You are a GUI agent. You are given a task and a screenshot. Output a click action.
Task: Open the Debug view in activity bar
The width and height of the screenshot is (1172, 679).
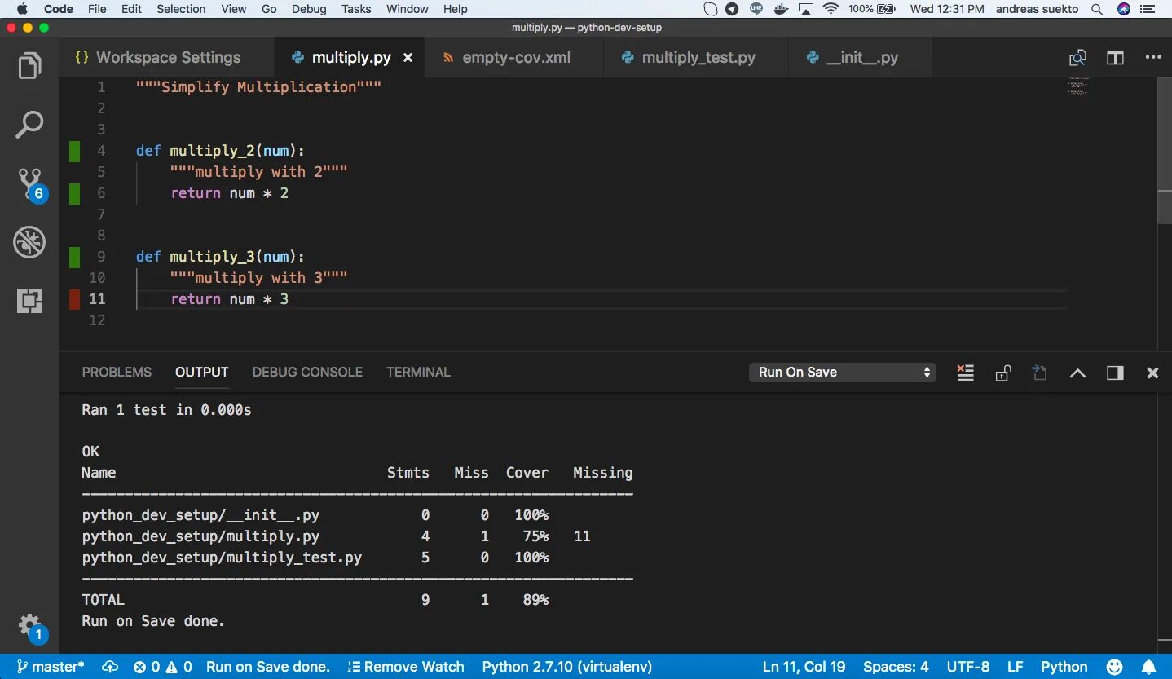tap(29, 242)
